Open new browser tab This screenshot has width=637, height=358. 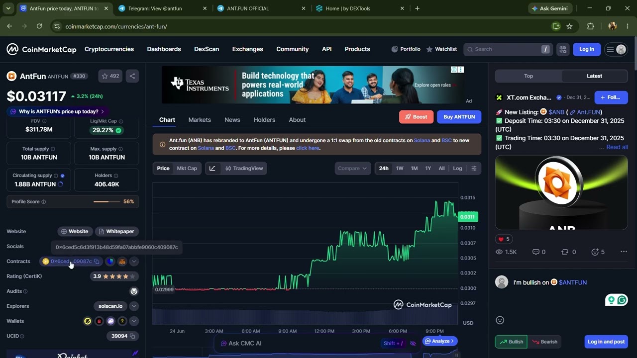click(417, 8)
